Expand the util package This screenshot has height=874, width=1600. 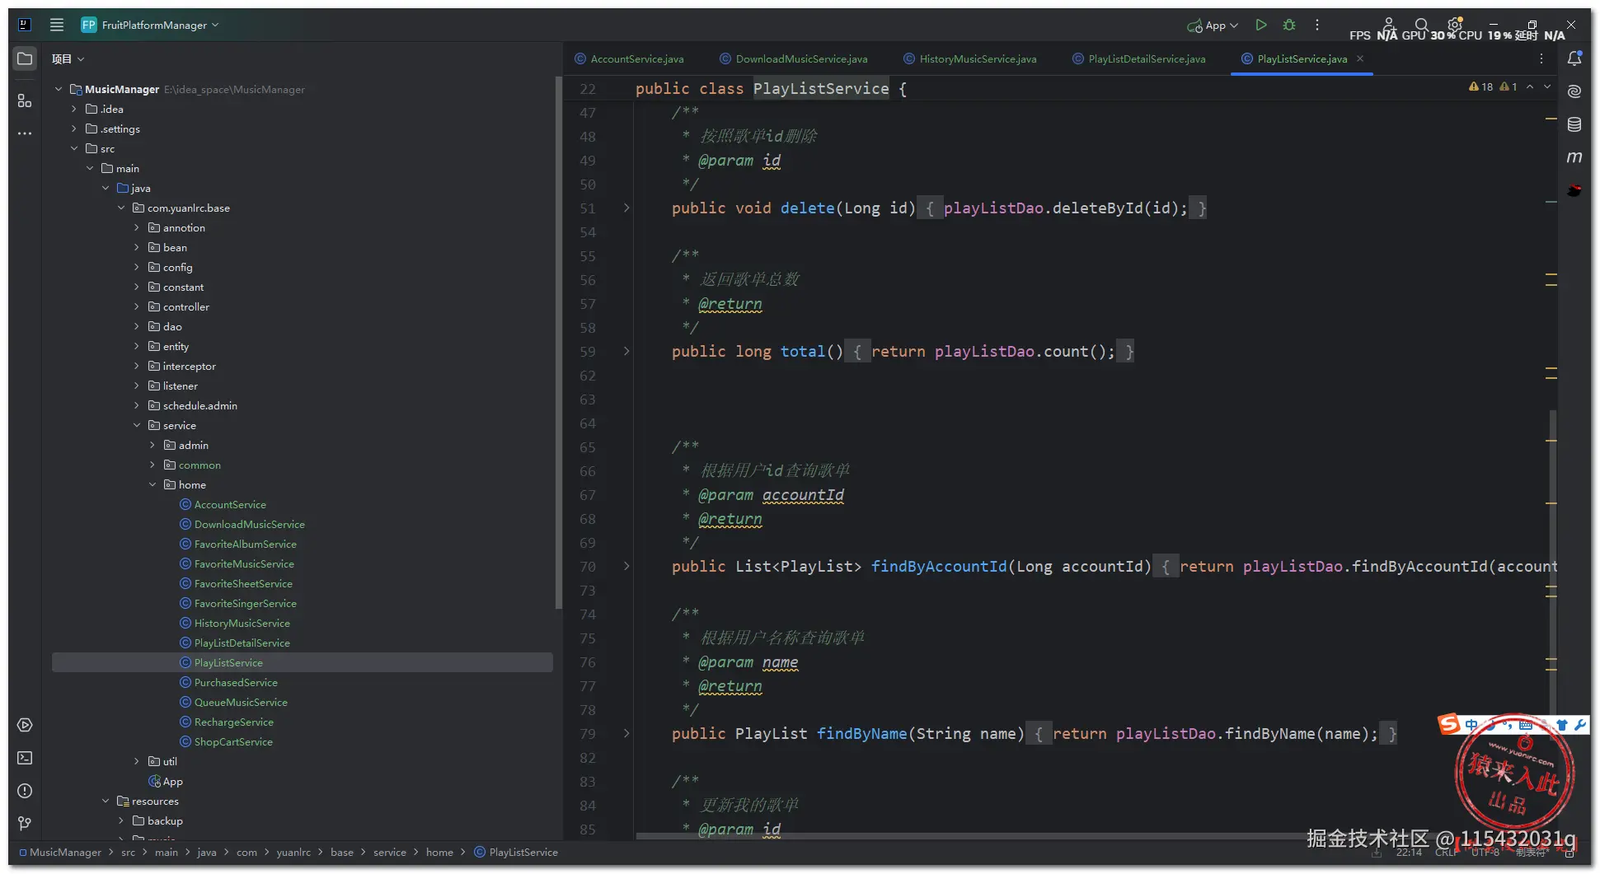137,761
